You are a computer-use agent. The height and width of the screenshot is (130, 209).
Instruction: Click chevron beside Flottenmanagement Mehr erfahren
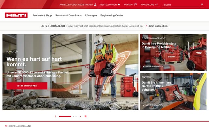143,66
